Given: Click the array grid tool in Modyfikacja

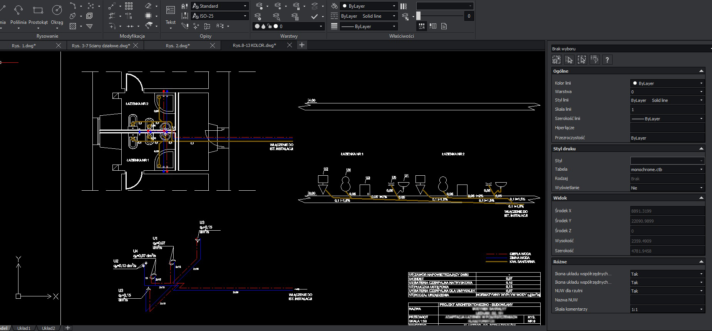Looking at the screenshot, I should tap(129, 6).
